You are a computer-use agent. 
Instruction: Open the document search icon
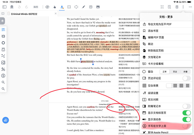click(x=169, y=7)
